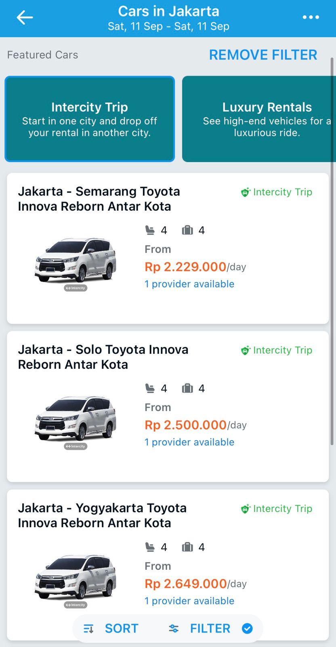Click the Intercity Trip badge on Yogyakarta card

click(277, 509)
